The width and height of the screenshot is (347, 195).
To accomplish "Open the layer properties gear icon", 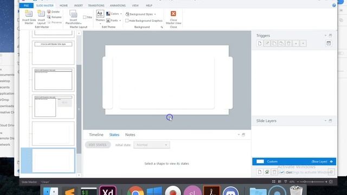I will tap(331, 172).
